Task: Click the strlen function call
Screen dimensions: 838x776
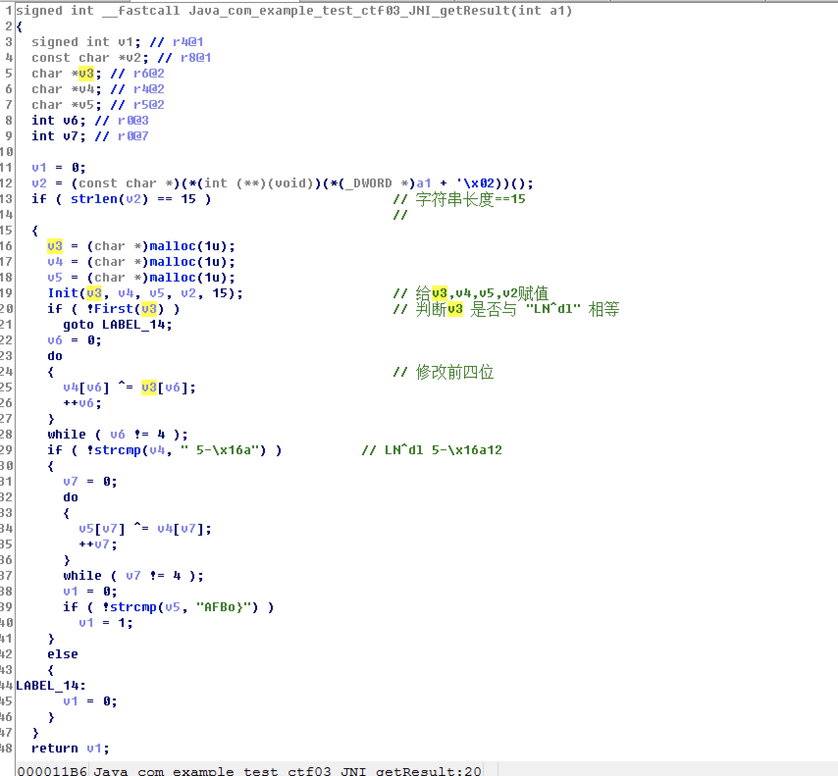Action: tap(94, 199)
